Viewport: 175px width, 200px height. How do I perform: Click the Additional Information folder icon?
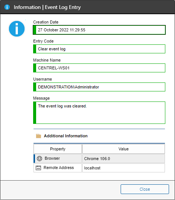[38, 136]
